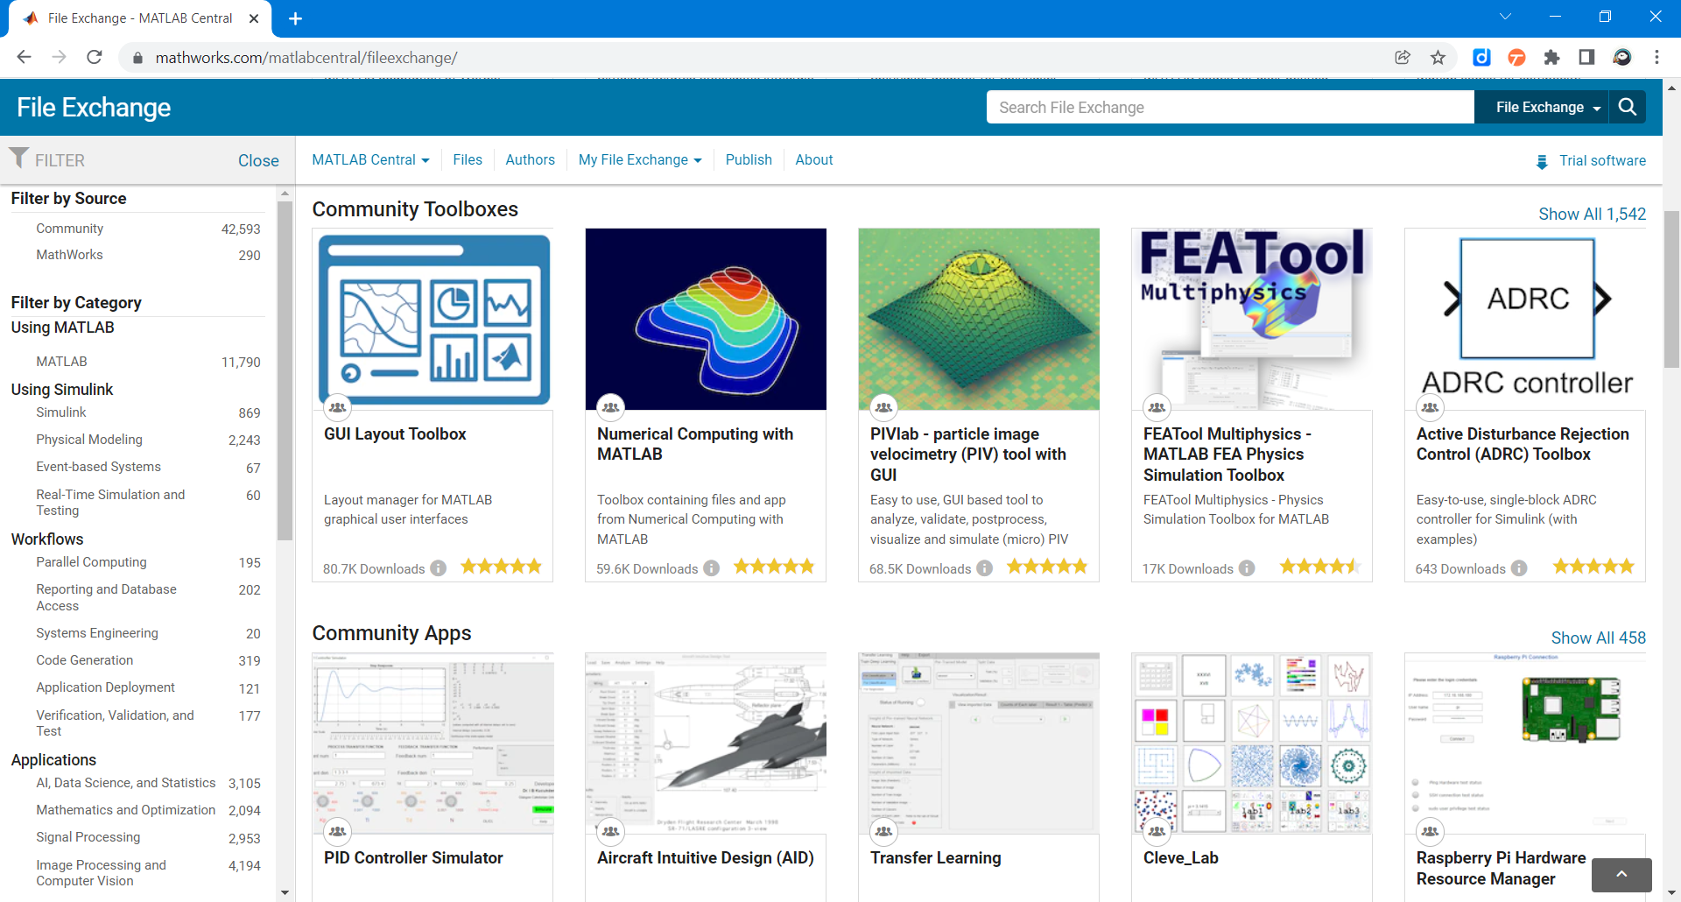Screen dimensions: 1681x902
Task: Open info icon beside 59.6K Downloads
Action: (x=712, y=568)
